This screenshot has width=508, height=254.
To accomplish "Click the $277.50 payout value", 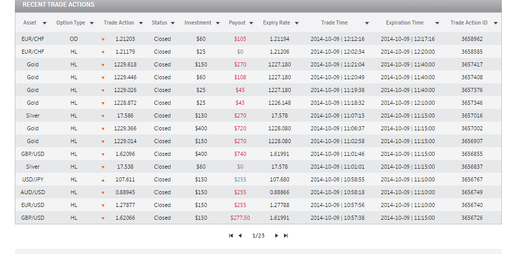I will 240,218.
